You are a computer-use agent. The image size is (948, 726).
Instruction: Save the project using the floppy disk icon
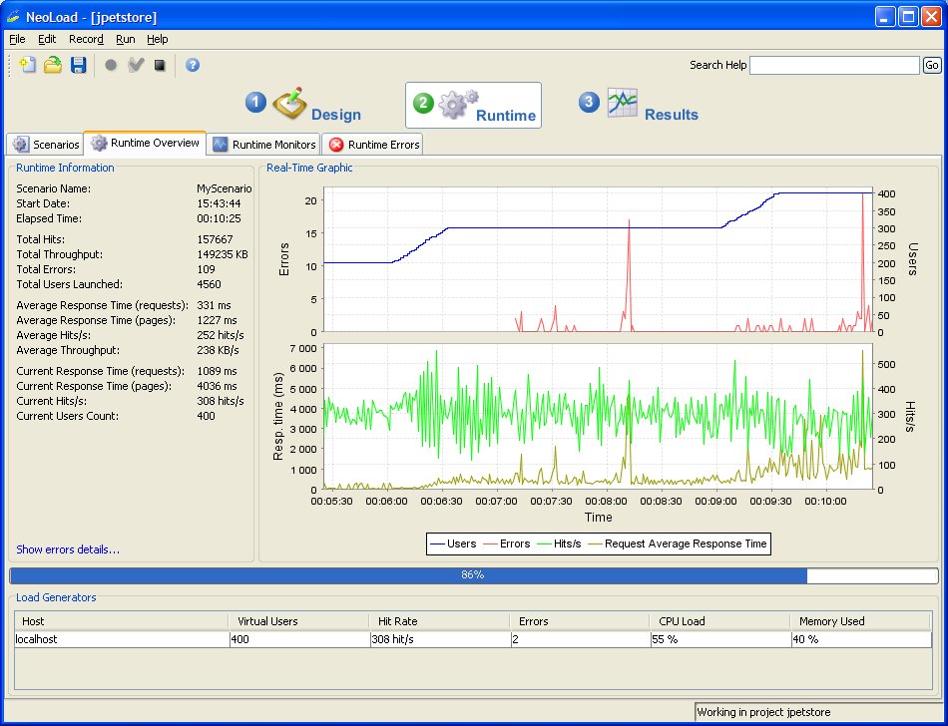pyautogui.click(x=79, y=65)
